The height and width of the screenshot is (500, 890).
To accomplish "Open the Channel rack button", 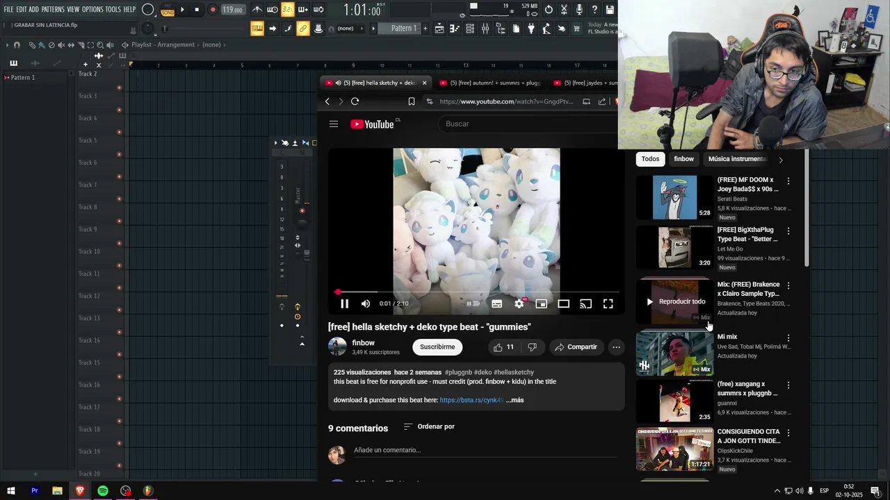I will (469, 28).
